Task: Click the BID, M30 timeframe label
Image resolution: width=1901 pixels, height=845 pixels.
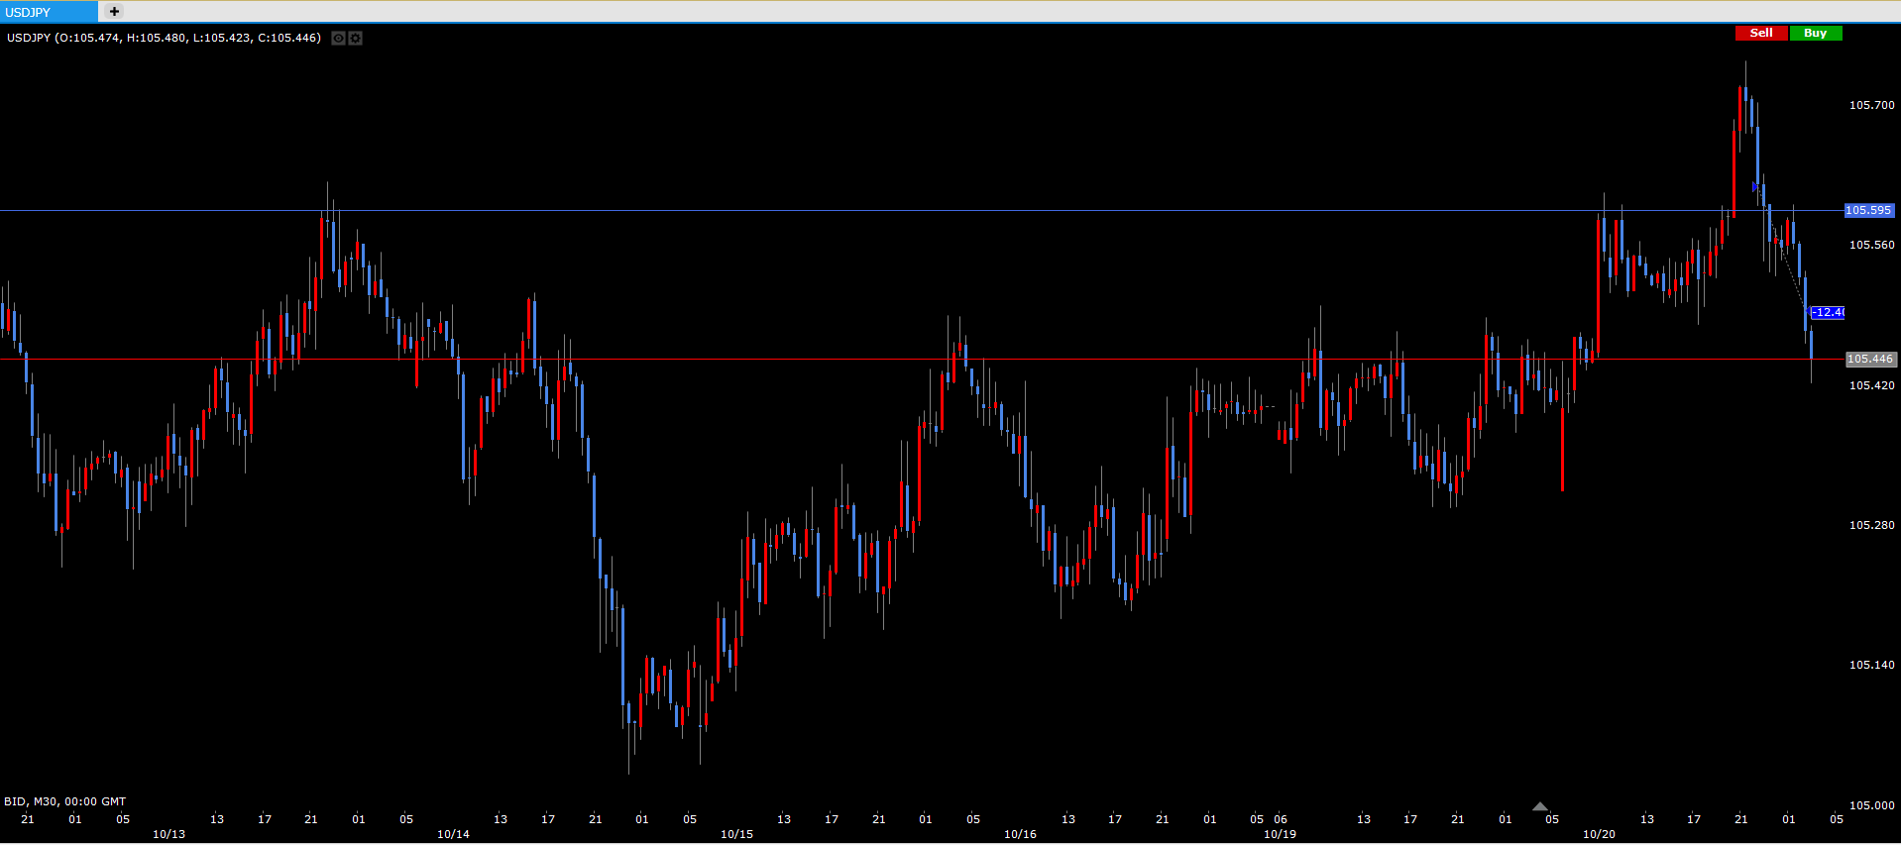Action: [64, 801]
